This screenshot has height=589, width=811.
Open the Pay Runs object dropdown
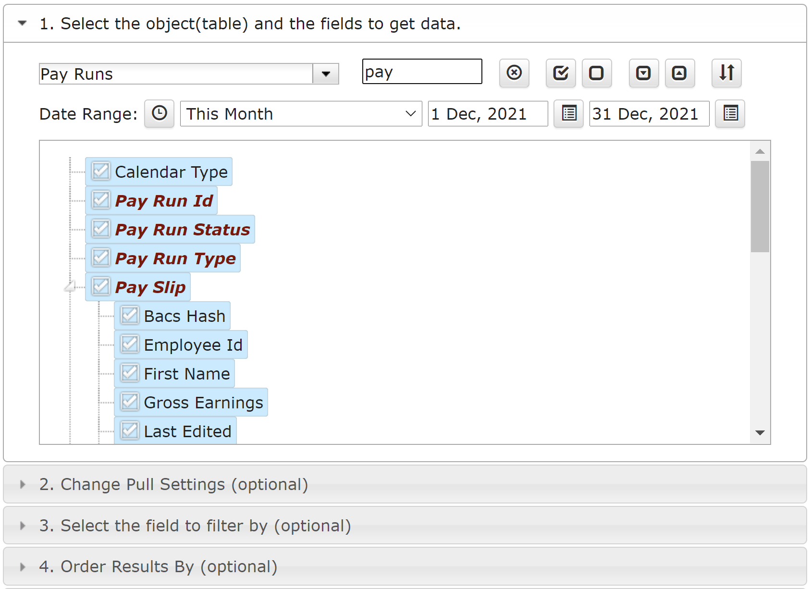[x=326, y=74]
